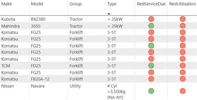The image size is (197, 100).
Task: Click the red utilisation circle for TCM FD25
Action: (x=183, y=65)
